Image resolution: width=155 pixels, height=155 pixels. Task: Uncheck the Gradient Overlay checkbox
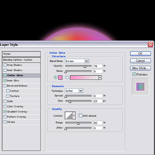tap(5, 112)
